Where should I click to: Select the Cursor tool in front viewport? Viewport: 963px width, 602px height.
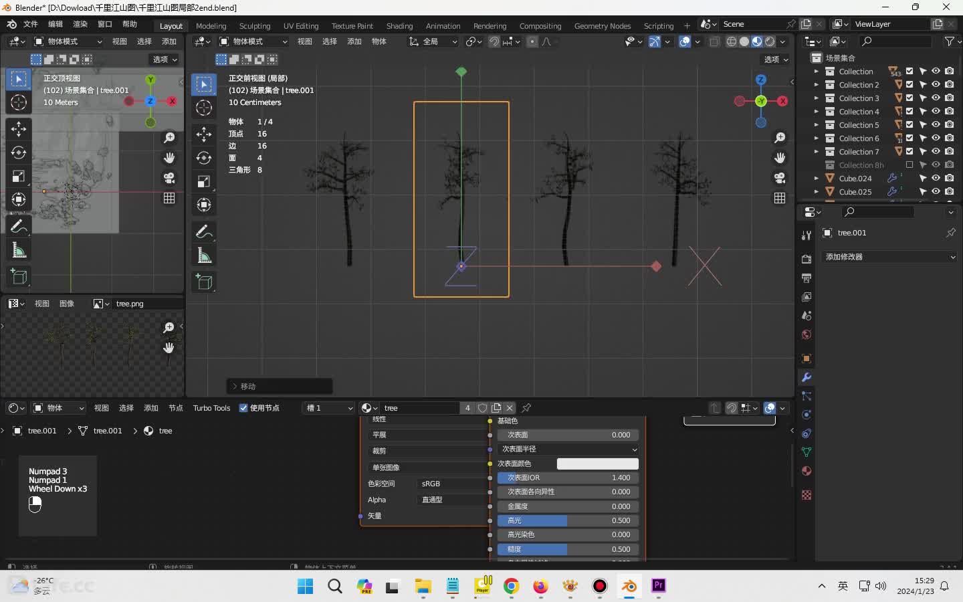pos(204,108)
